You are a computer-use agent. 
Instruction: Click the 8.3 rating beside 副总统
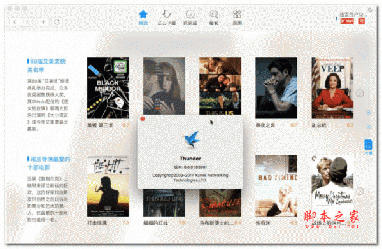click(x=350, y=125)
